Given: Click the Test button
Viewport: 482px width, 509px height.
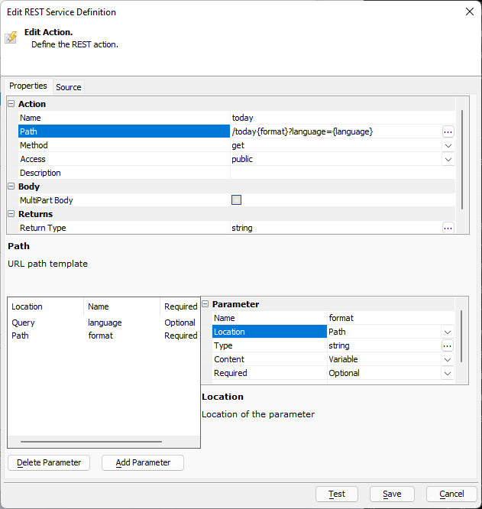Looking at the screenshot, I should 337,494.
